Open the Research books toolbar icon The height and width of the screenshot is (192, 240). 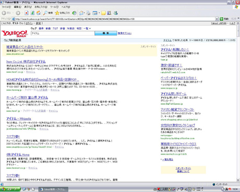tap(109, 13)
